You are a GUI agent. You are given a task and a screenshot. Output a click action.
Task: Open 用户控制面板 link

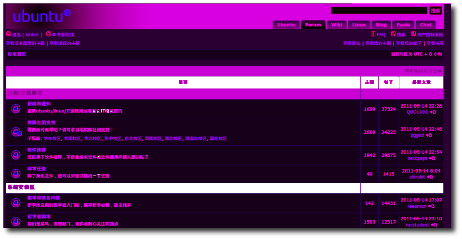(430, 35)
